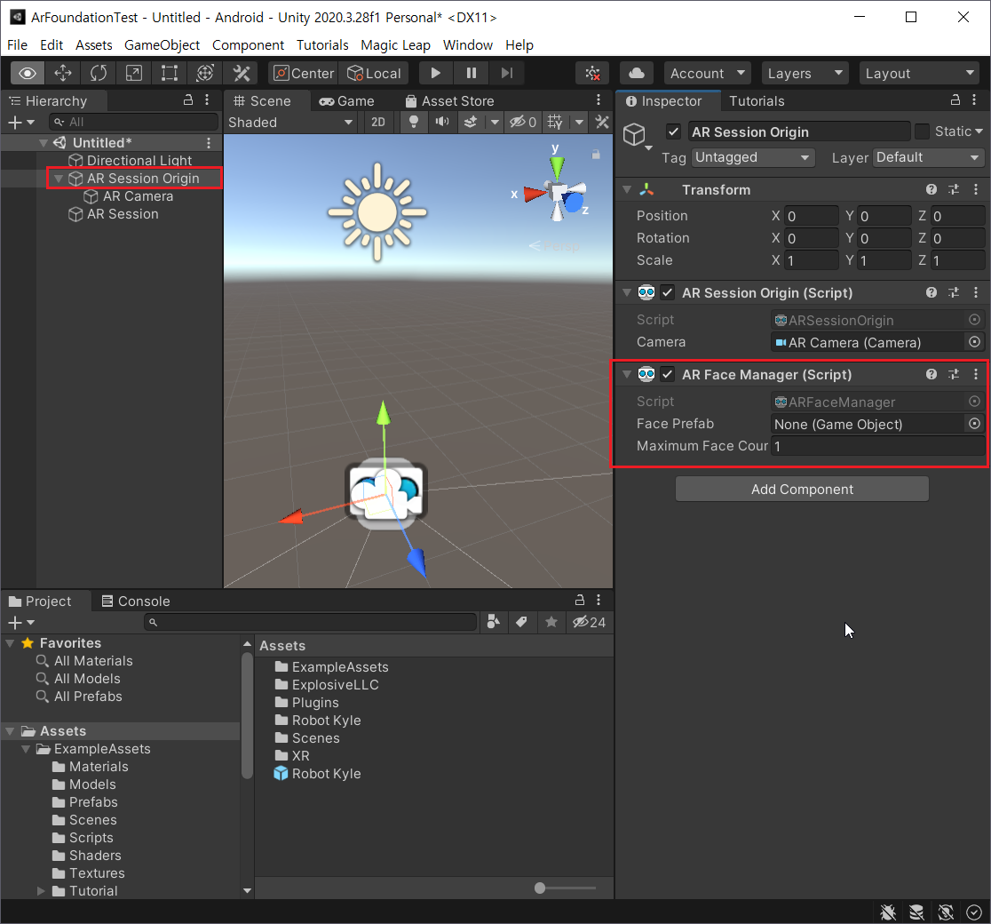Open the Component menu
This screenshot has width=991, height=924.
click(x=248, y=45)
